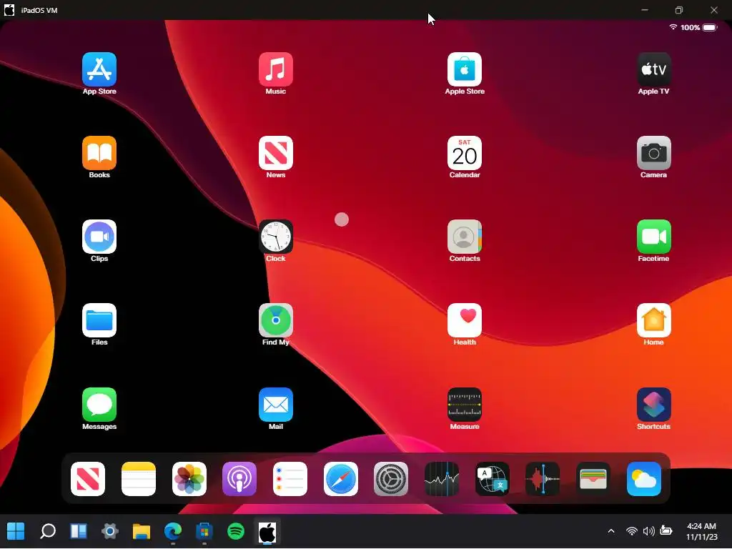This screenshot has height=549, width=732.
Task: Open Reminders from the dock
Action: tap(290, 479)
